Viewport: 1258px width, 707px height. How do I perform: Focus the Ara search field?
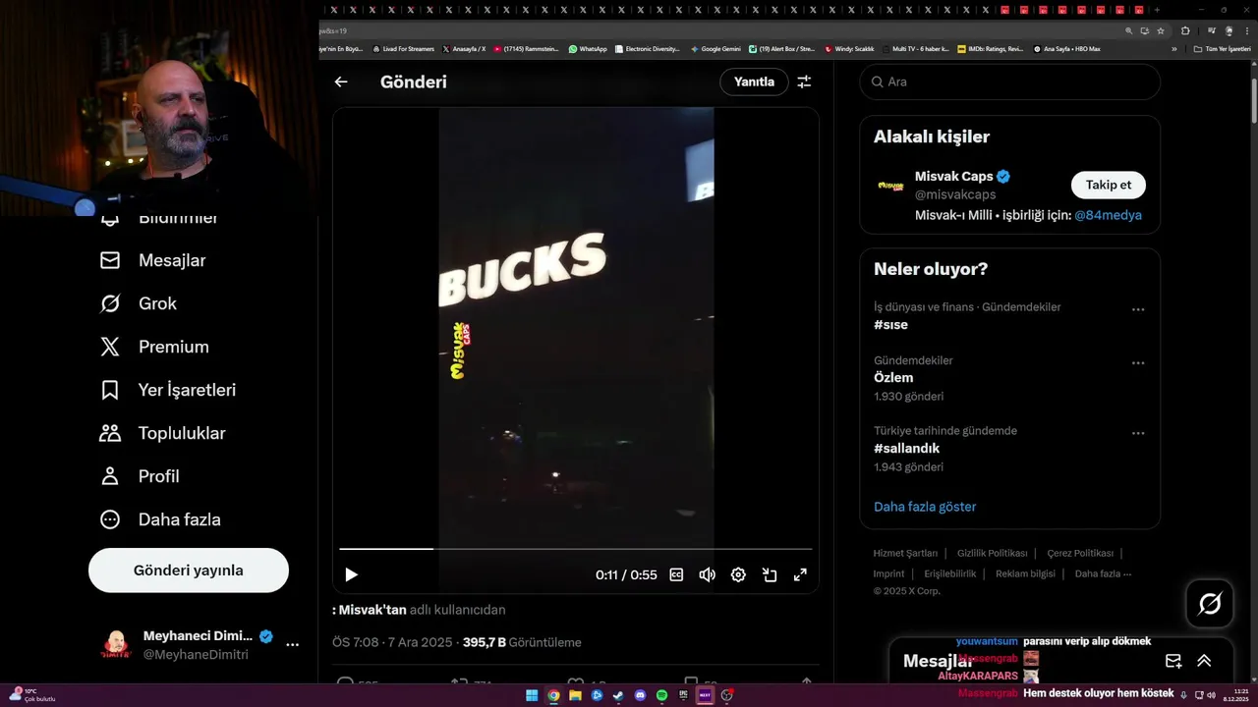point(1010,82)
